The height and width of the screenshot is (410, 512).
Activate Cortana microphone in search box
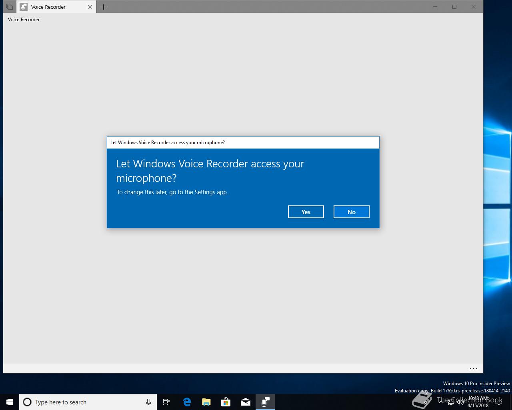tap(148, 402)
